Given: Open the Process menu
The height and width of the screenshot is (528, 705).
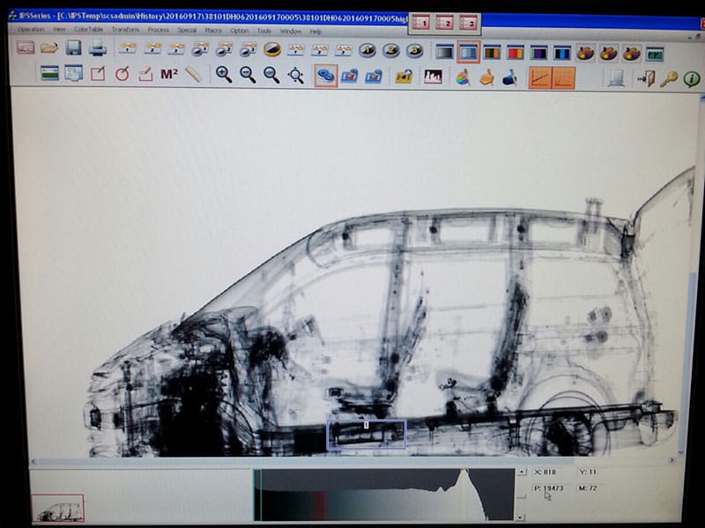Looking at the screenshot, I should 159,30.
